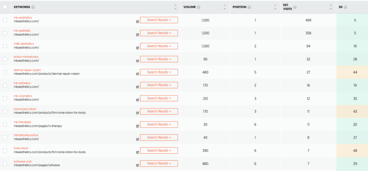This screenshot has height=171, width=368.
Task: Sort table by POSITION column arrows
Action: click(275, 7)
